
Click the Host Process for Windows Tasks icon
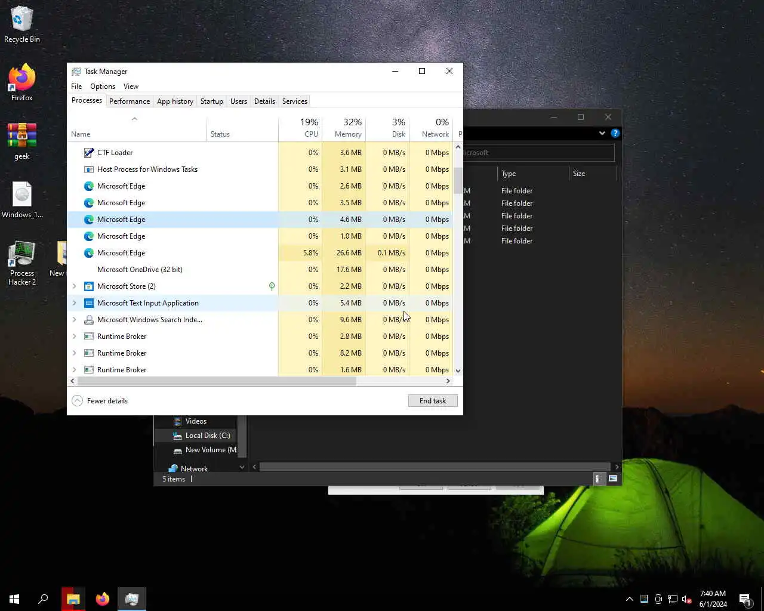click(x=89, y=169)
